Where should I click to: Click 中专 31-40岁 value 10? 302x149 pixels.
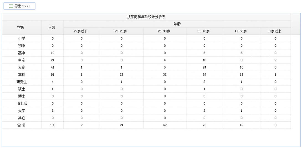pyautogui.click(x=204, y=60)
